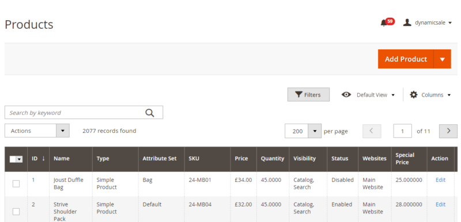
Task: Click the user avatar icon beside dynamicsale
Action: [x=407, y=22]
